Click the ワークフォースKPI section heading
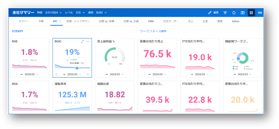The width and height of the screenshot is (279, 129). (x=153, y=31)
